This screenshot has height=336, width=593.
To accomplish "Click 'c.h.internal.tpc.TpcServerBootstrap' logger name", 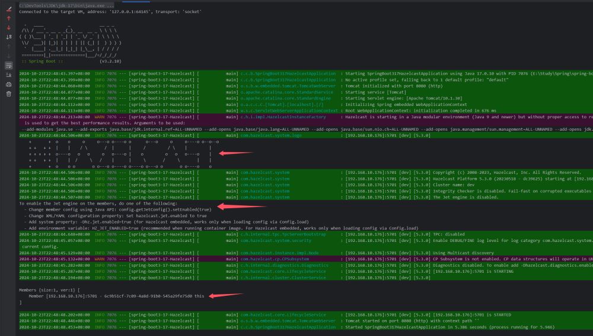I will [x=283, y=234].
